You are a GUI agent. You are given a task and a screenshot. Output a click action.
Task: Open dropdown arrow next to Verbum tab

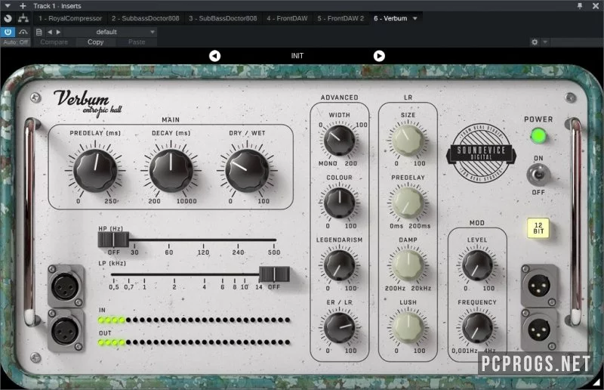click(414, 18)
